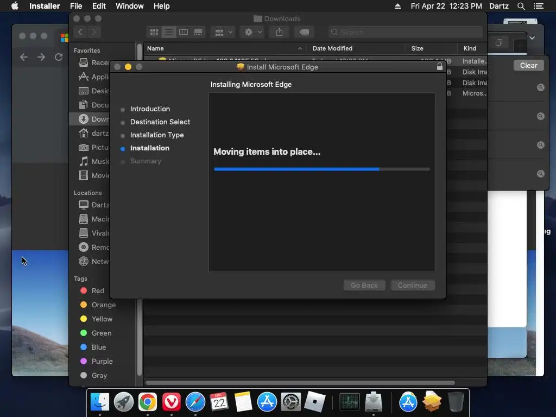Switch Finder to gallery view
The image size is (556, 417).
click(198, 32)
